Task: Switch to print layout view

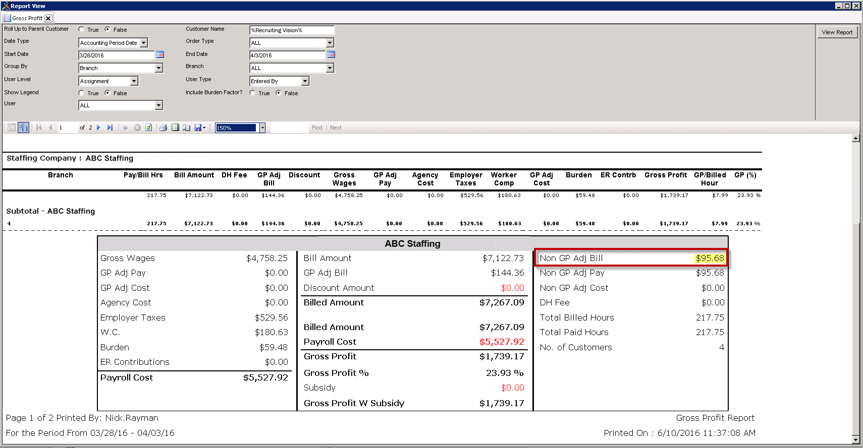Action: 175,127
